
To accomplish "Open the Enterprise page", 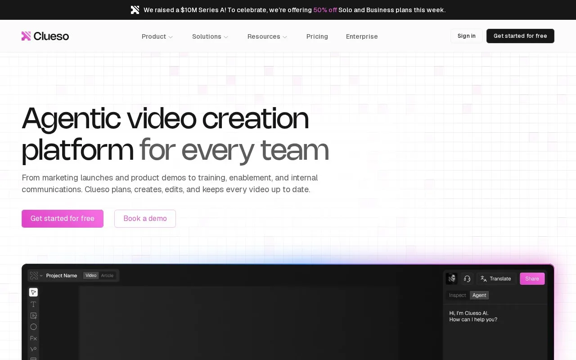I will (x=362, y=36).
